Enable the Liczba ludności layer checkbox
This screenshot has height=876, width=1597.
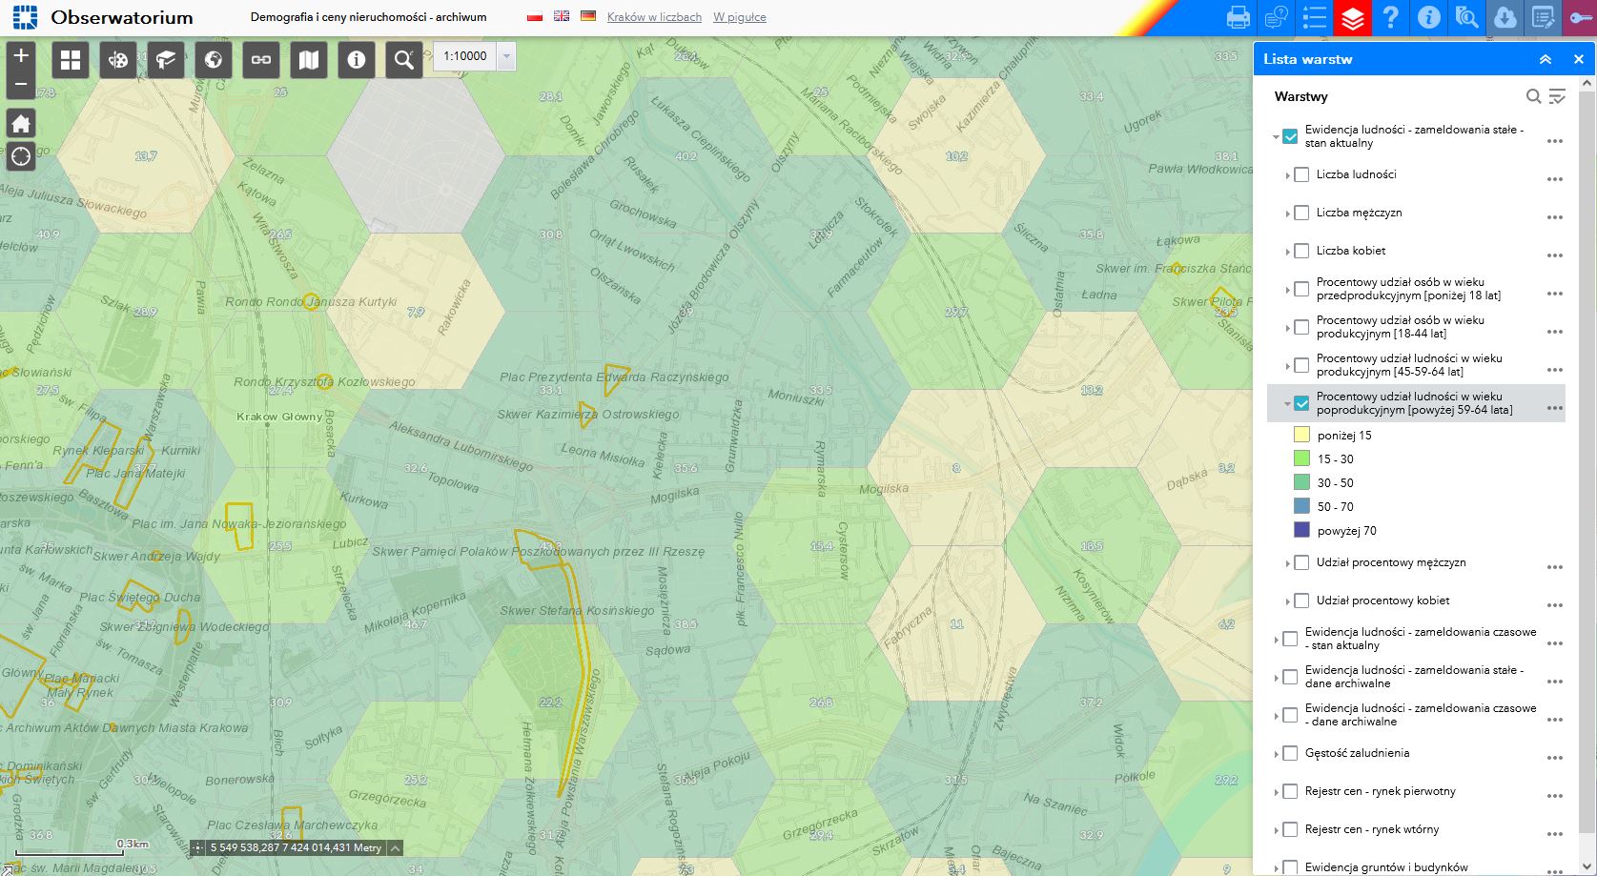pos(1301,174)
